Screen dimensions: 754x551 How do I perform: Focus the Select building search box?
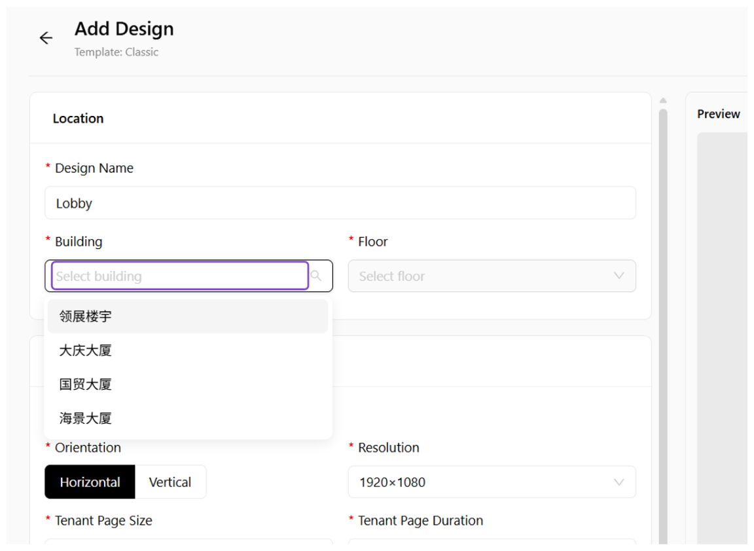tap(180, 276)
